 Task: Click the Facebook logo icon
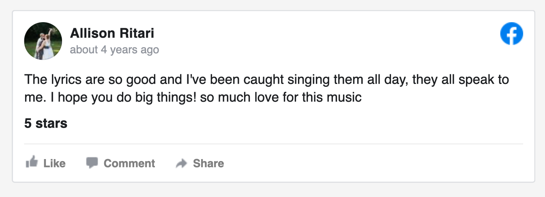[x=511, y=34]
